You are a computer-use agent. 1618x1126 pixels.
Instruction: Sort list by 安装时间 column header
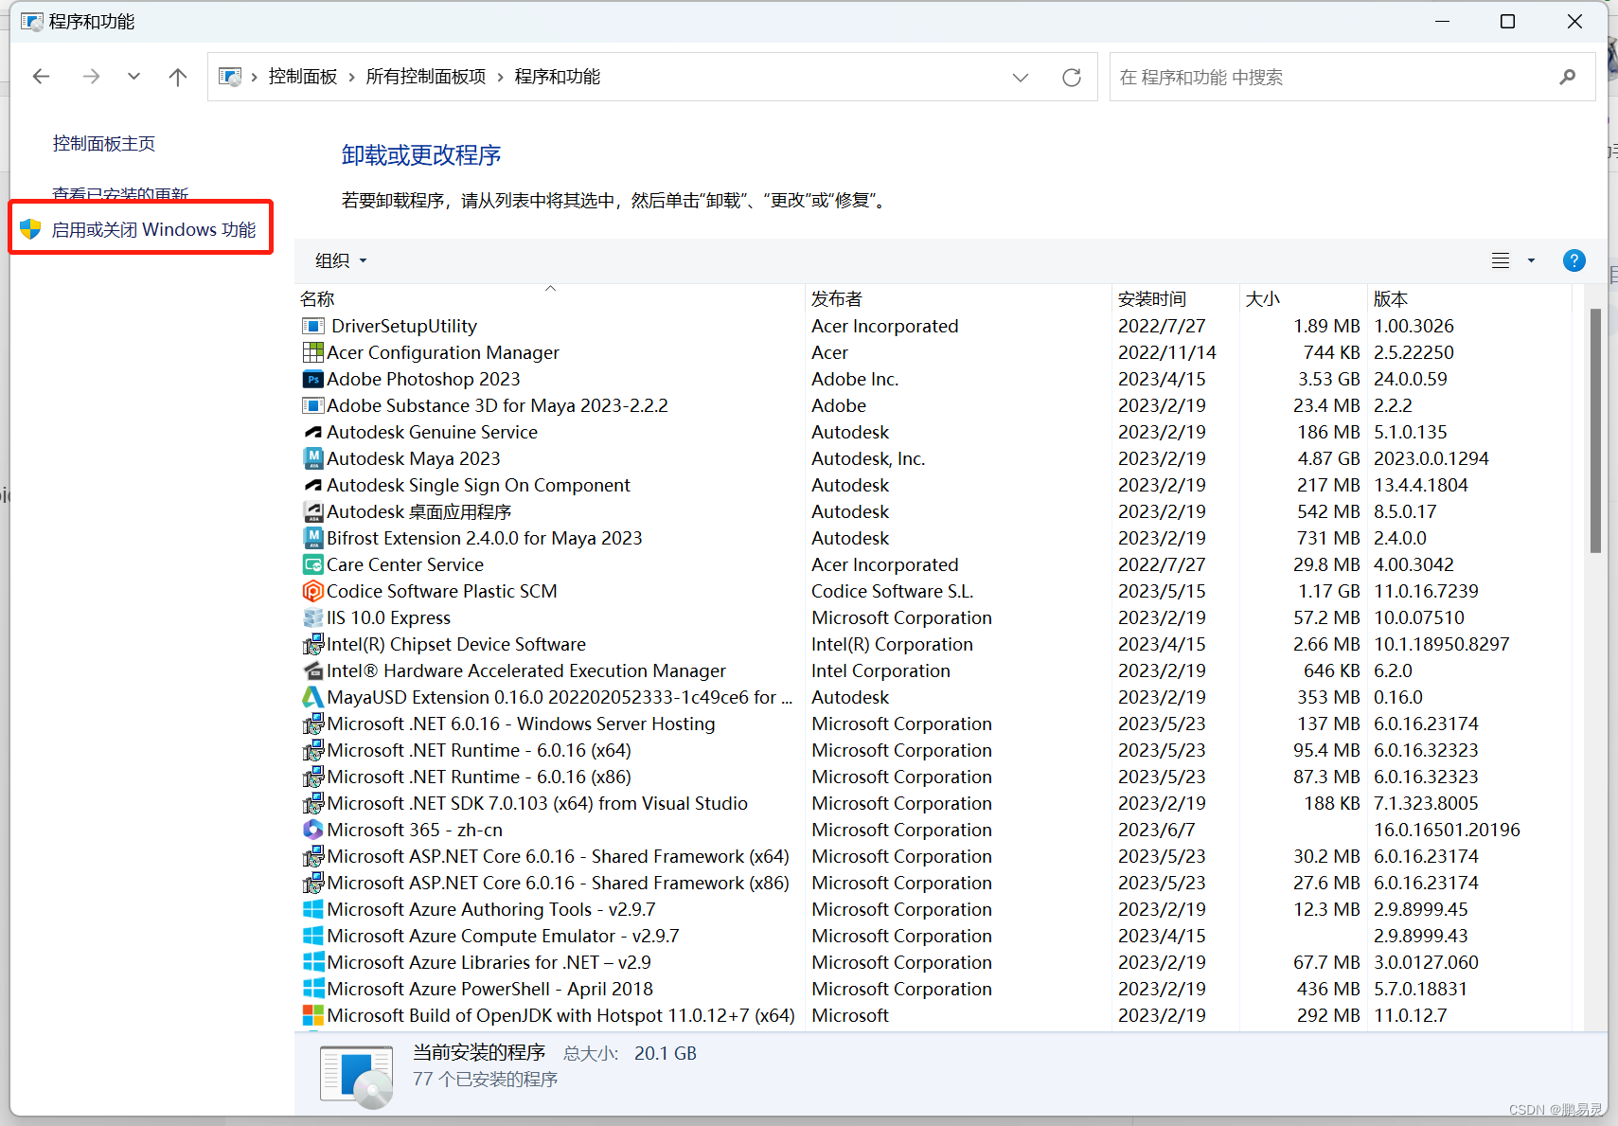(1151, 299)
